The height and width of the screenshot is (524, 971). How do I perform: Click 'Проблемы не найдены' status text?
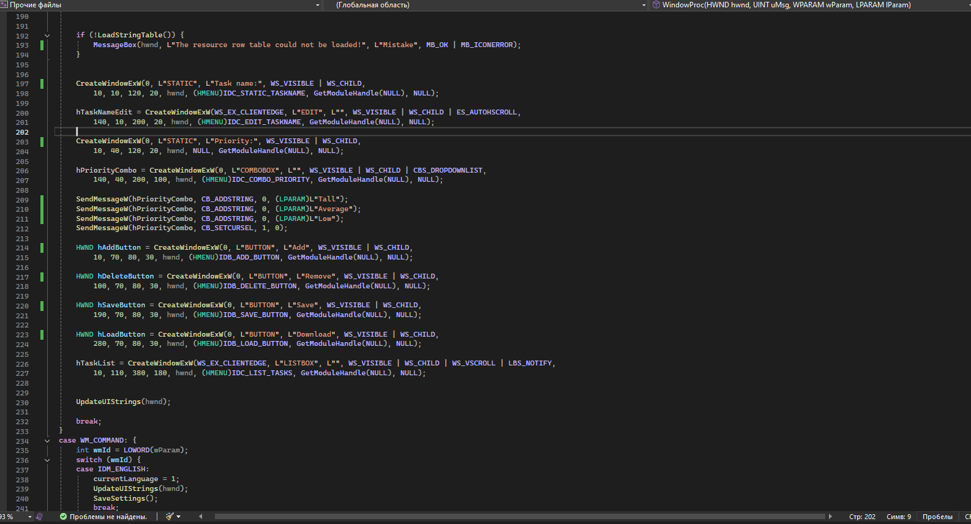click(x=108, y=517)
